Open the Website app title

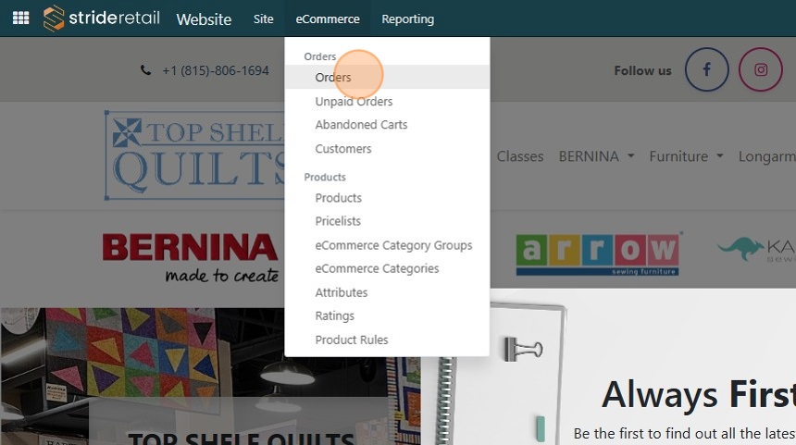204,19
